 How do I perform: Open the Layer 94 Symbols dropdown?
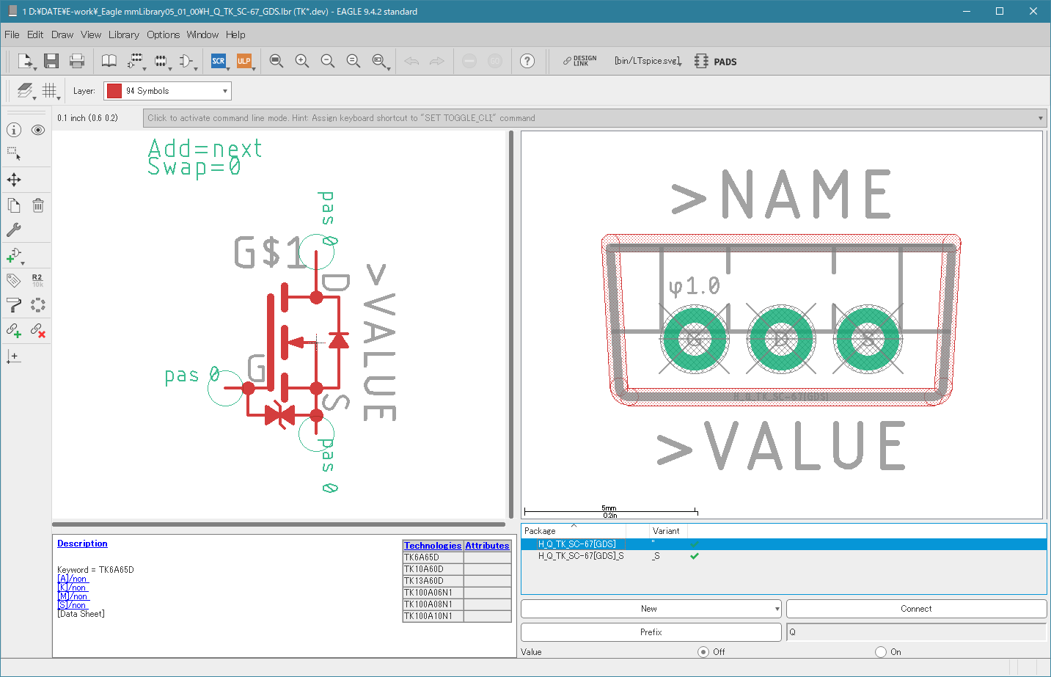pos(167,91)
